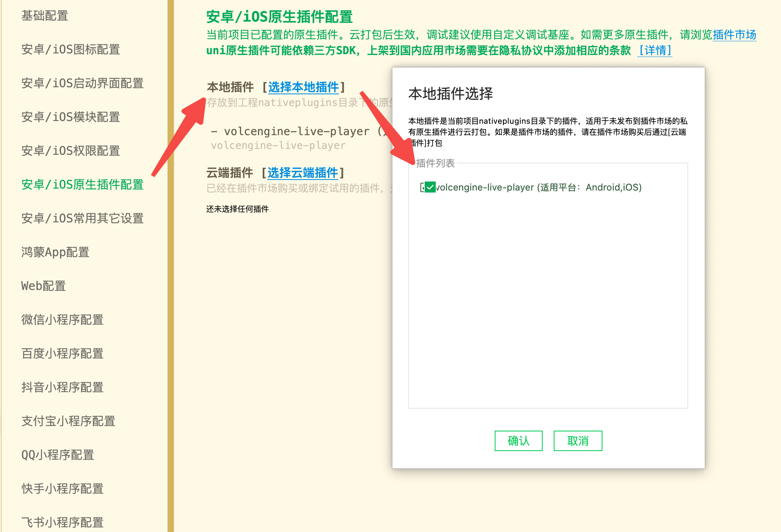Select 支付宝小程序配置 sidebar item

pos(68,422)
